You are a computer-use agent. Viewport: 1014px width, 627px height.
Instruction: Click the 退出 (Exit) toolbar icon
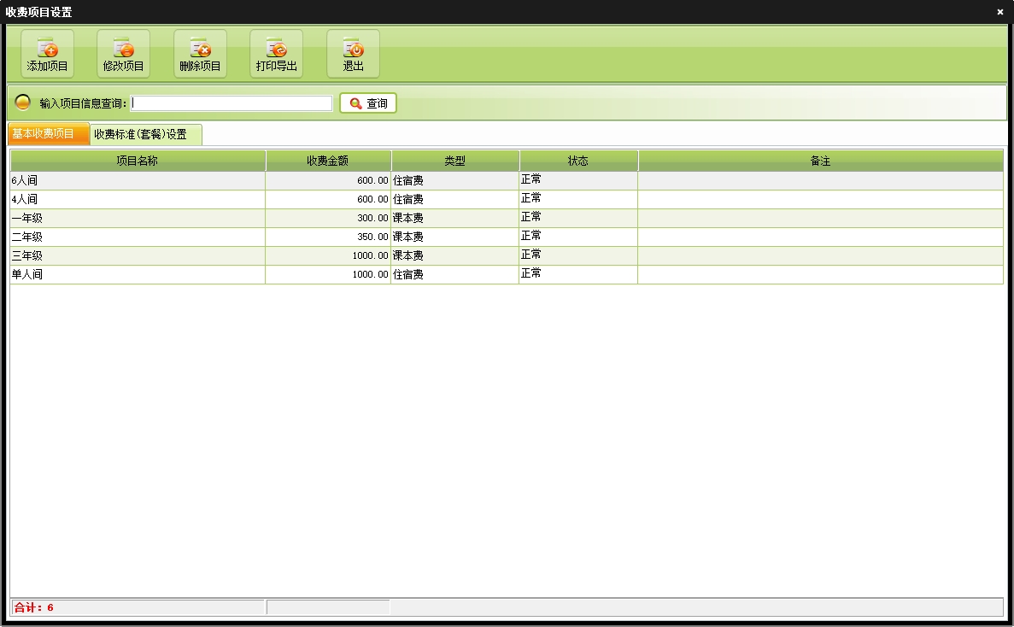click(x=353, y=55)
